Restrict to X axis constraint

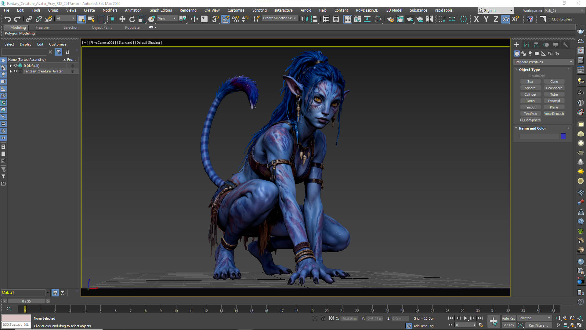point(476,19)
